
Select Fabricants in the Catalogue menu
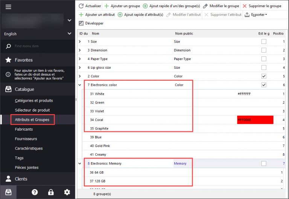(24, 129)
